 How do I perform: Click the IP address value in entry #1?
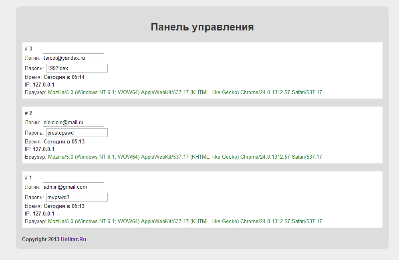click(43, 214)
